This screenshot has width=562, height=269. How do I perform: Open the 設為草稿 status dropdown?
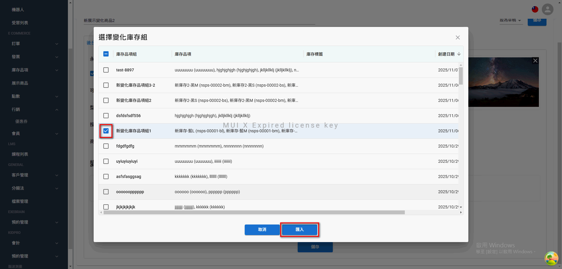click(511, 20)
